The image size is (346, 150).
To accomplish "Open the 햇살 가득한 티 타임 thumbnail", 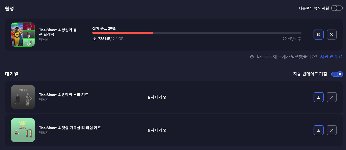I will (x=23, y=130).
